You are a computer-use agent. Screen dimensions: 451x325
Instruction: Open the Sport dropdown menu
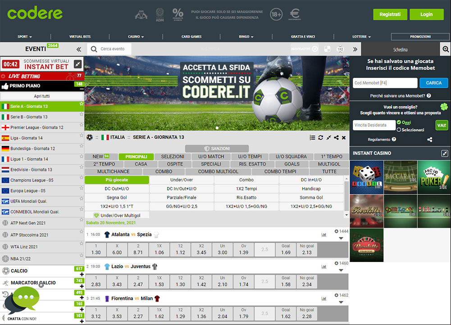(25, 36)
